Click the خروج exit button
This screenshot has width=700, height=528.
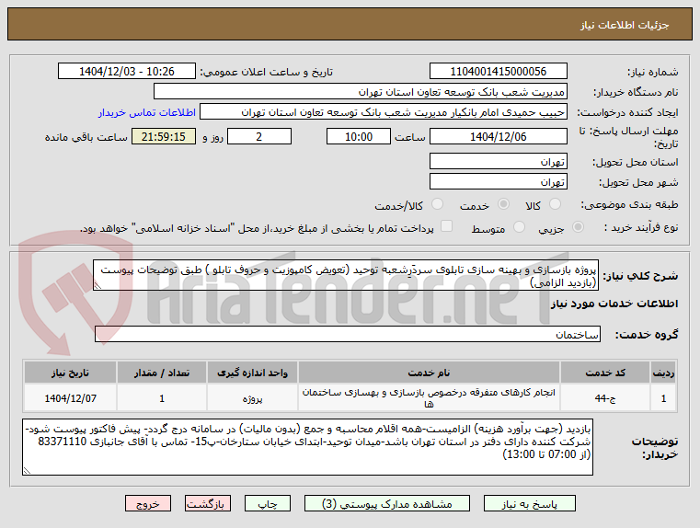148,503
